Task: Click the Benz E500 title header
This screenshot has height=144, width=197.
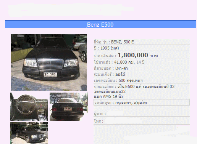Action: (100, 24)
